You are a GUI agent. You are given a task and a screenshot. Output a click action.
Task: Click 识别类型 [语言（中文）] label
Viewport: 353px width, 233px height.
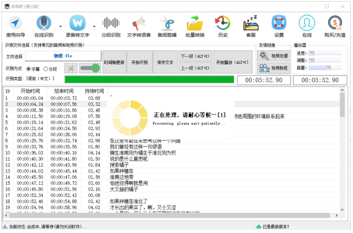click(30, 79)
